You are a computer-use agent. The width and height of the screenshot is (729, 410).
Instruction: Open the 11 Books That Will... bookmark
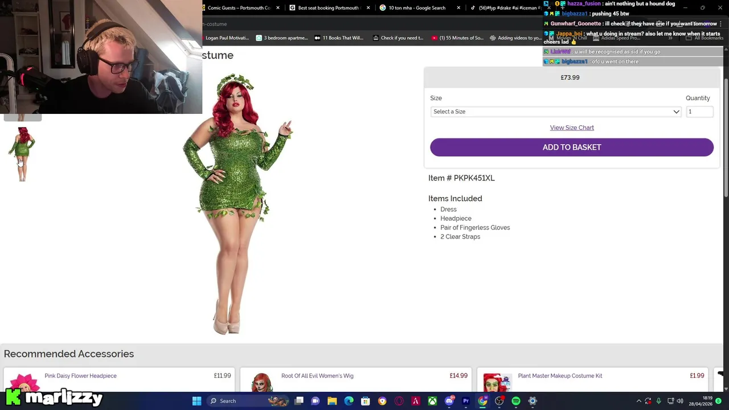click(x=338, y=38)
